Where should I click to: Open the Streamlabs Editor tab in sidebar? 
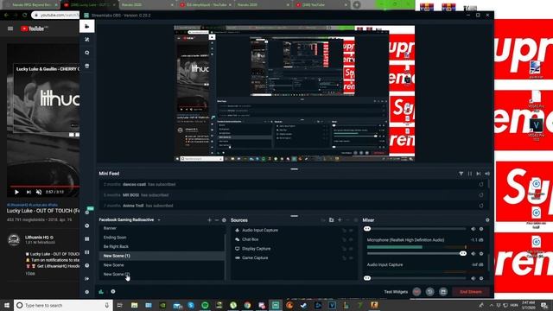click(x=86, y=27)
